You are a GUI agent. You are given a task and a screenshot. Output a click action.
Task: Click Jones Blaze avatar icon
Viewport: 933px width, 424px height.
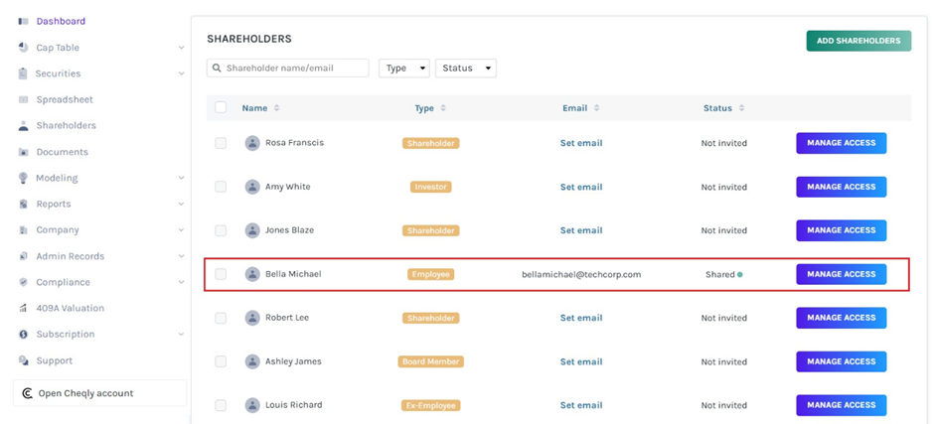point(252,230)
